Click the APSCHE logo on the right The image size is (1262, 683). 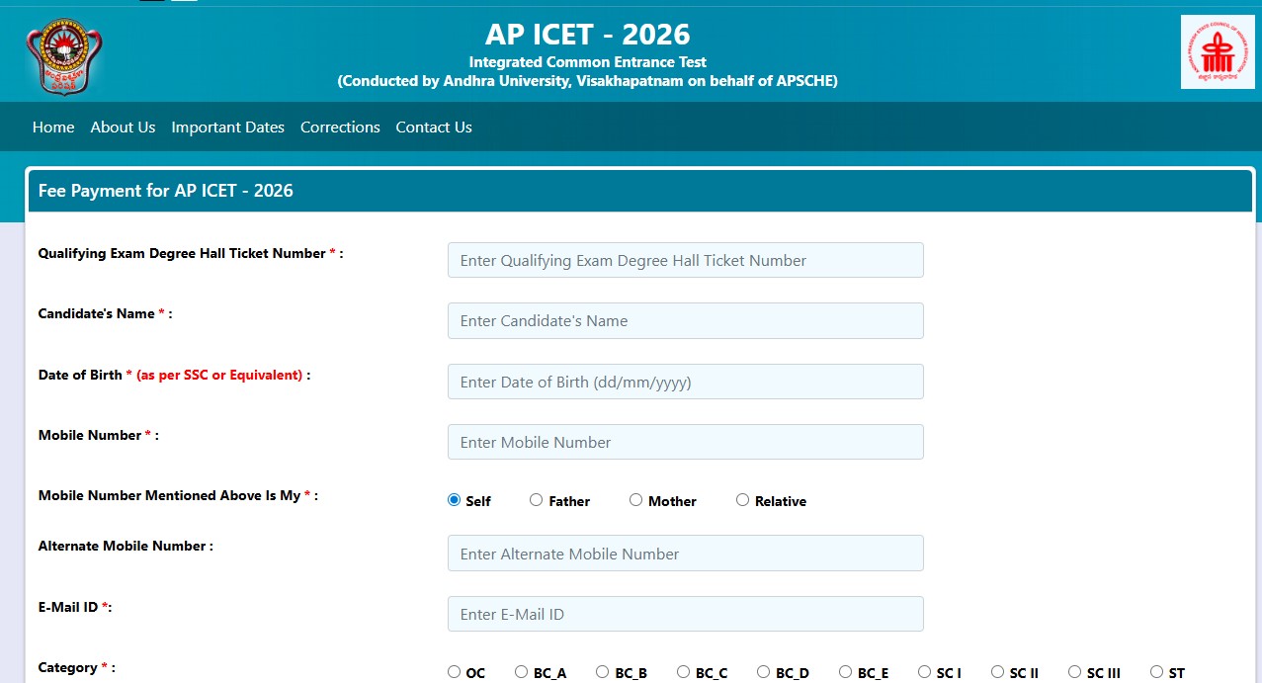point(1217,50)
